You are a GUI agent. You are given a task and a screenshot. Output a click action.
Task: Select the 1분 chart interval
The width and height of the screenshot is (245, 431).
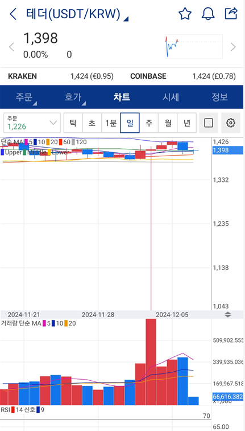click(x=111, y=123)
